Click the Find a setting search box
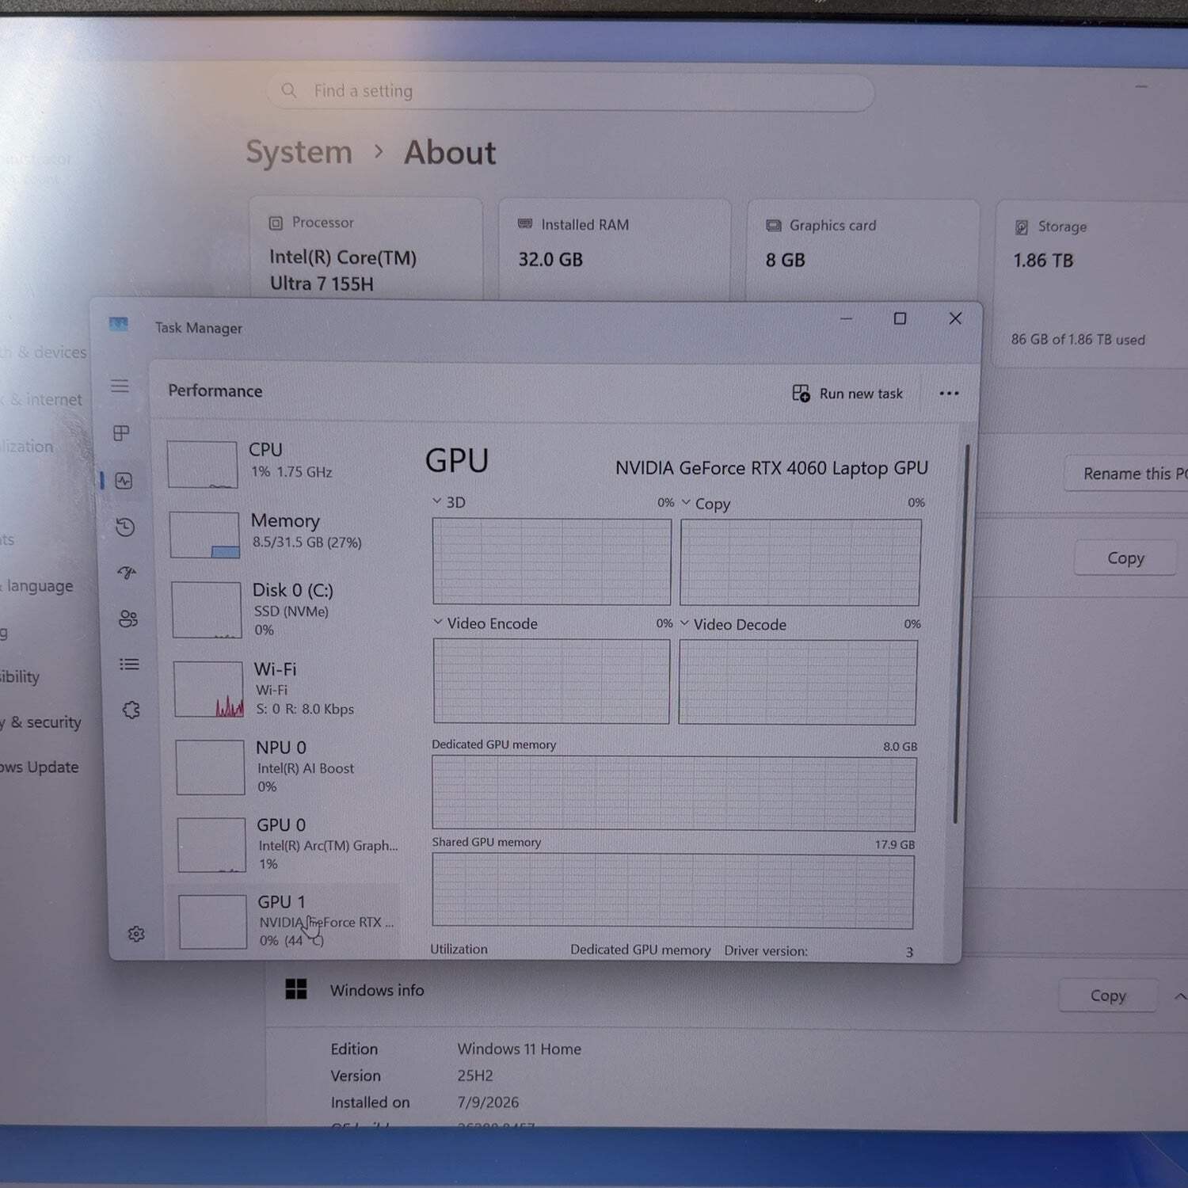 [570, 92]
